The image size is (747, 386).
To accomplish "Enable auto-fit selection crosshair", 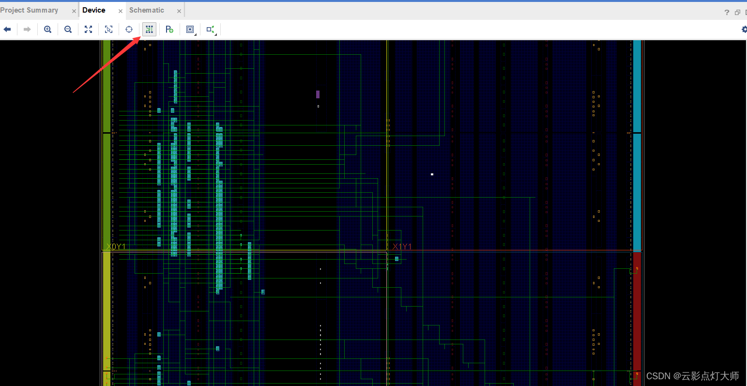I will pos(129,30).
